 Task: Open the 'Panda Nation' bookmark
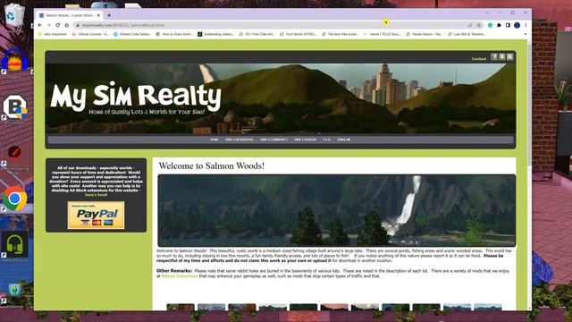click(x=425, y=34)
